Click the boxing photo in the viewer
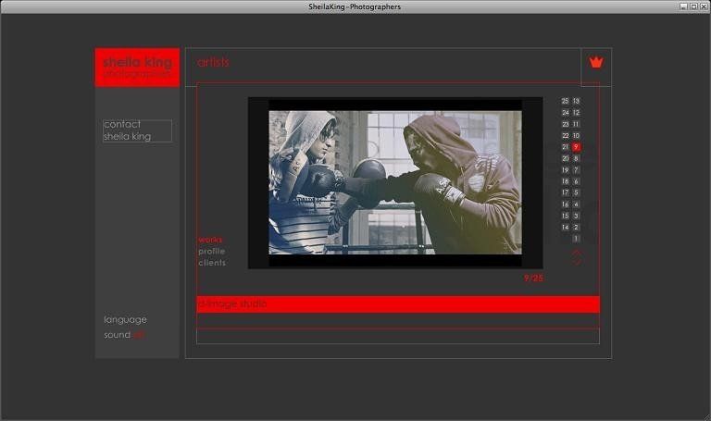Screen dimensions: 711x421 (x=394, y=182)
